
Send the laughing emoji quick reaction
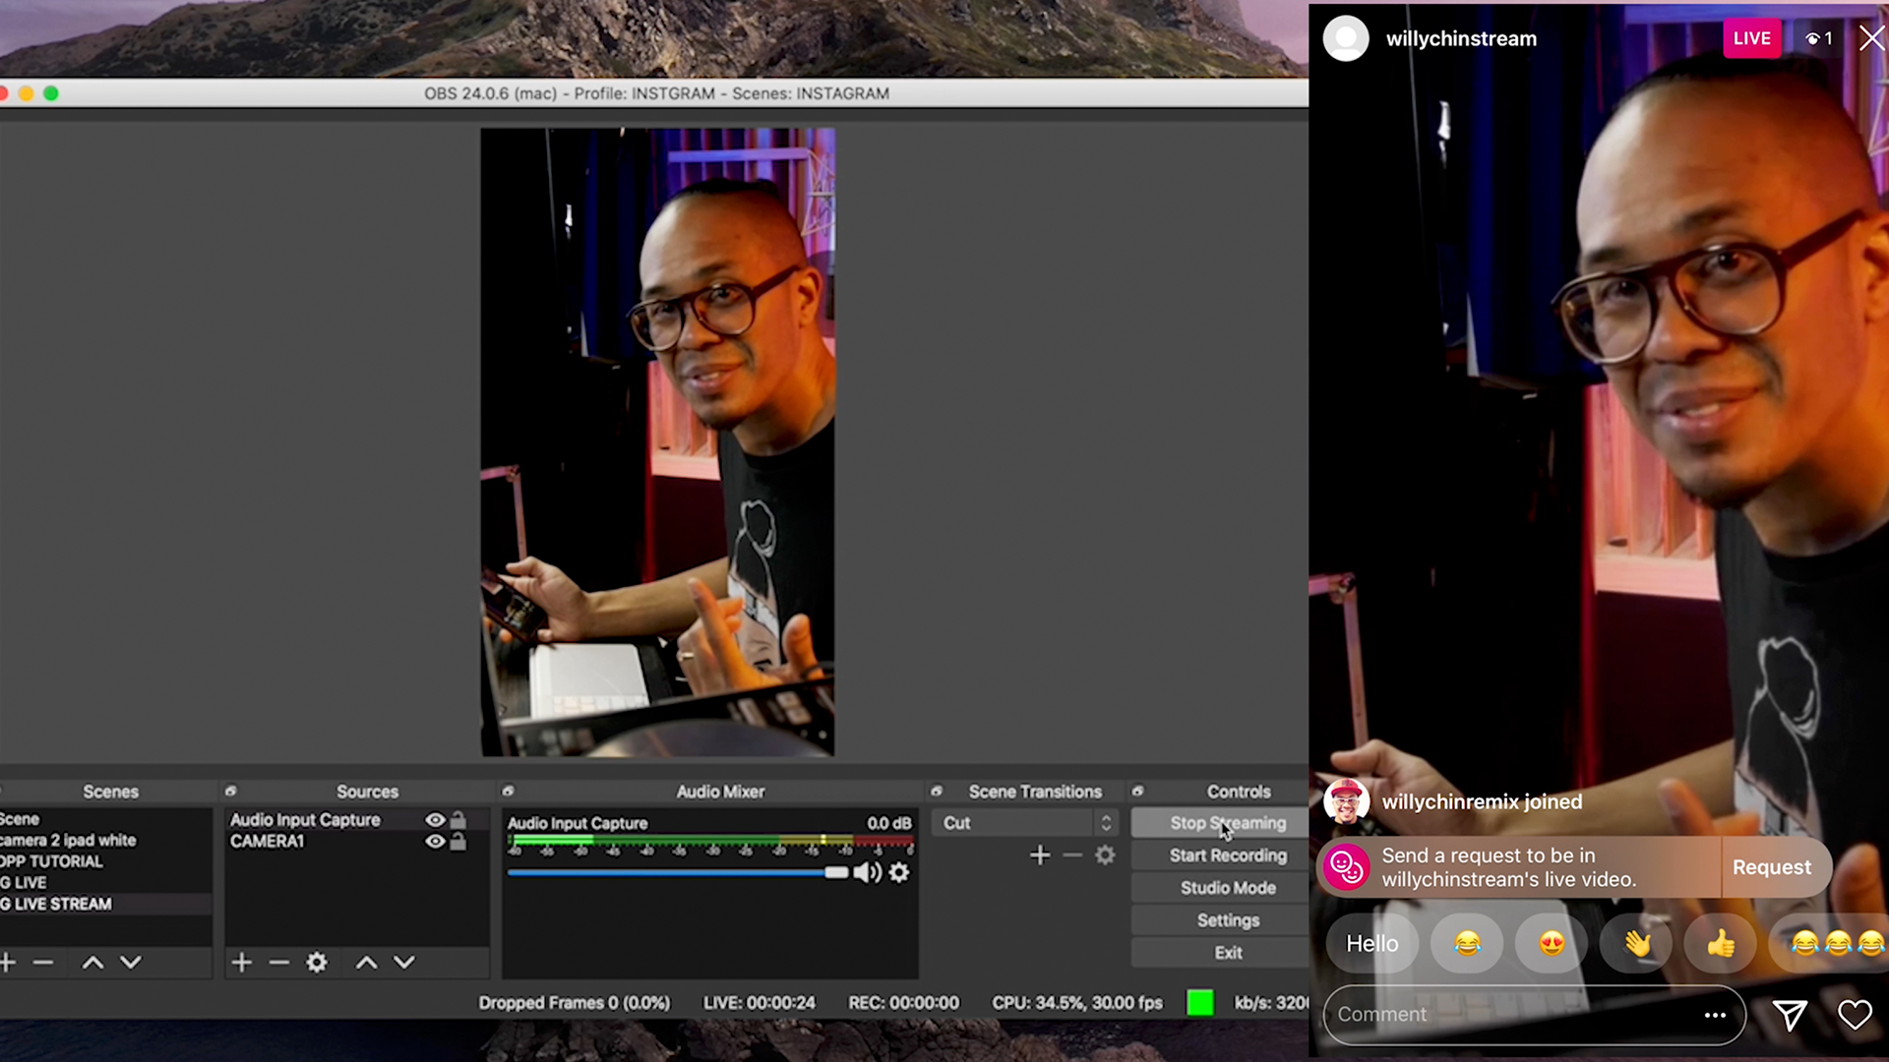1467,944
